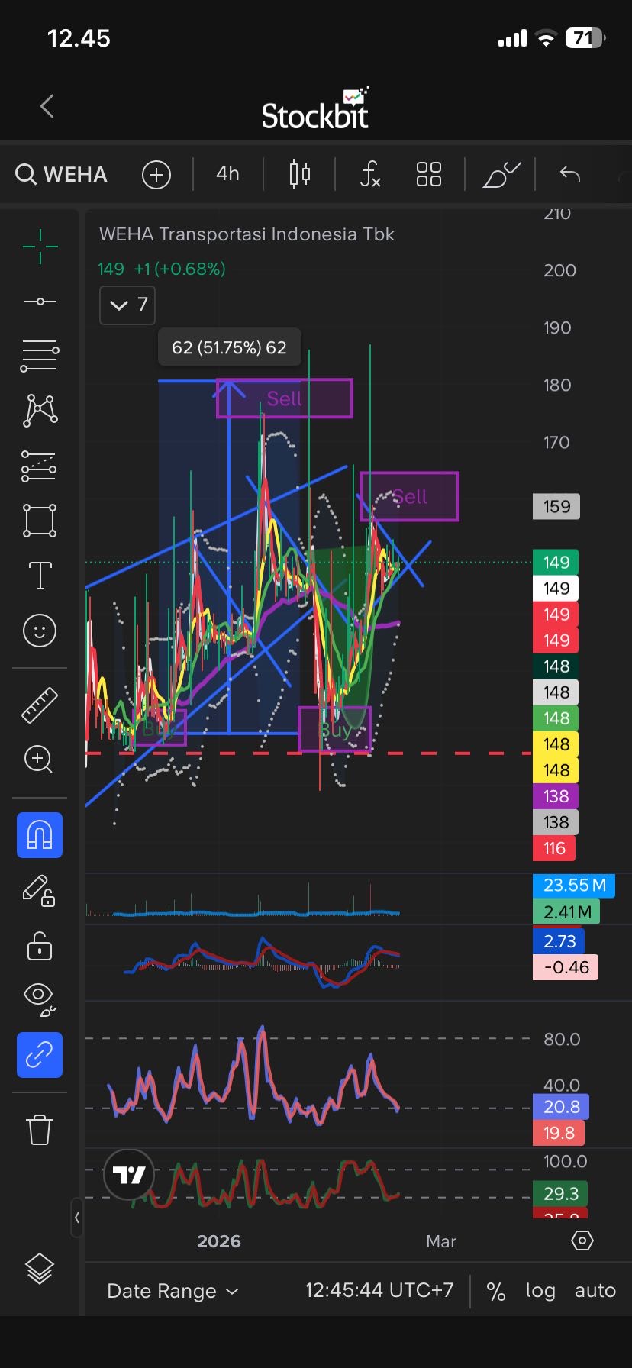Toggle lock all drawings
Screen dimensions: 632x1368
40,945
